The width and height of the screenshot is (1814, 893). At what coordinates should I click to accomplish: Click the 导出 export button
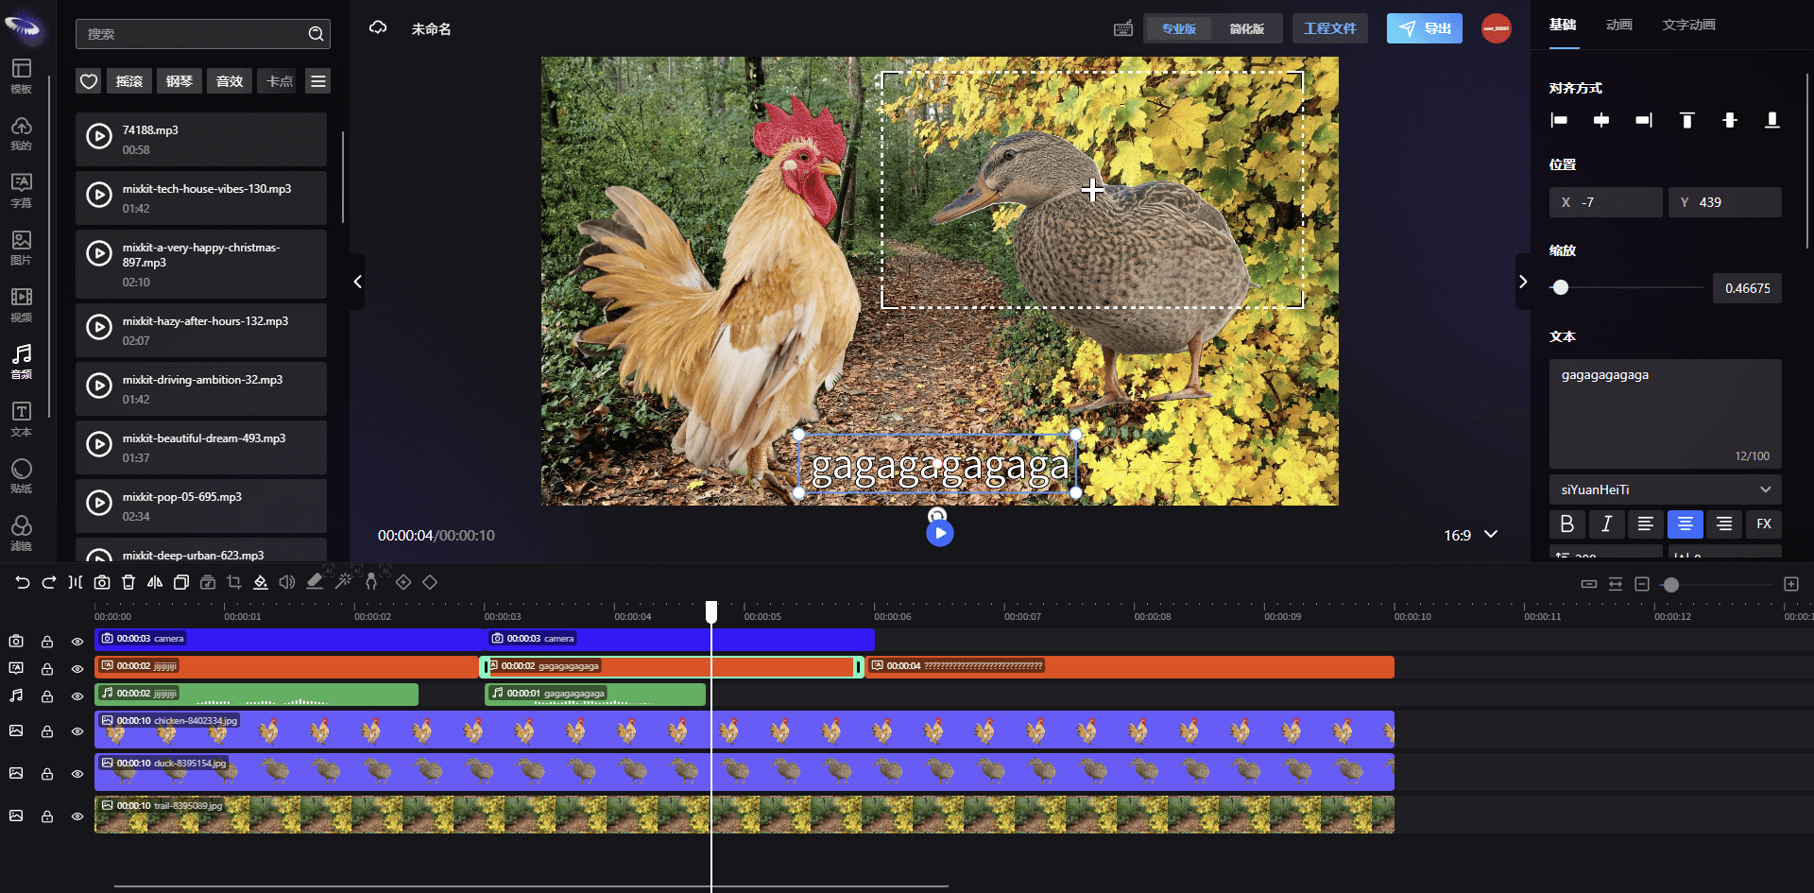pyautogui.click(x=1424, y=28)
